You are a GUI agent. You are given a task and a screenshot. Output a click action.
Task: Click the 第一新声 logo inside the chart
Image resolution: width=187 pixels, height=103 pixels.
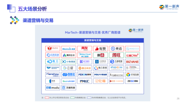[136, 30]
